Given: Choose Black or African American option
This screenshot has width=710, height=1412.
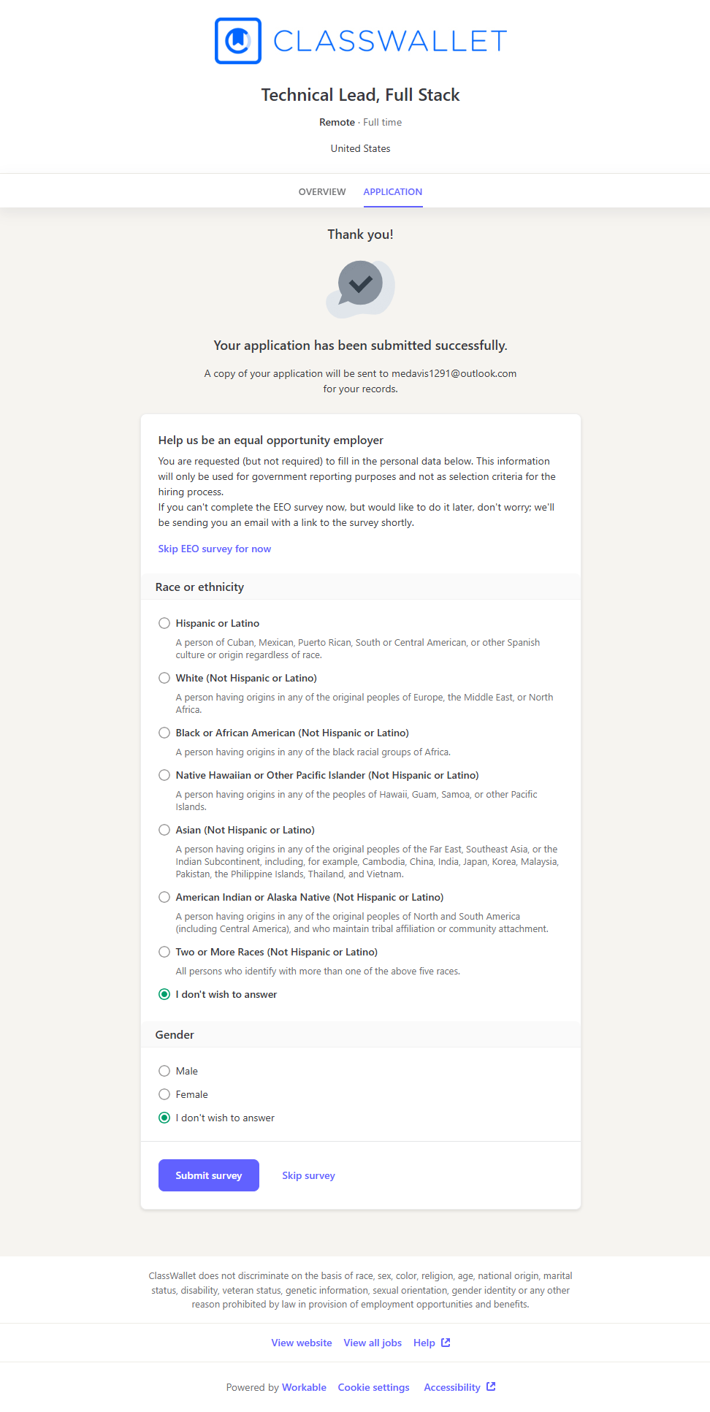Looking at the screenshot, I should coord(164,733).
